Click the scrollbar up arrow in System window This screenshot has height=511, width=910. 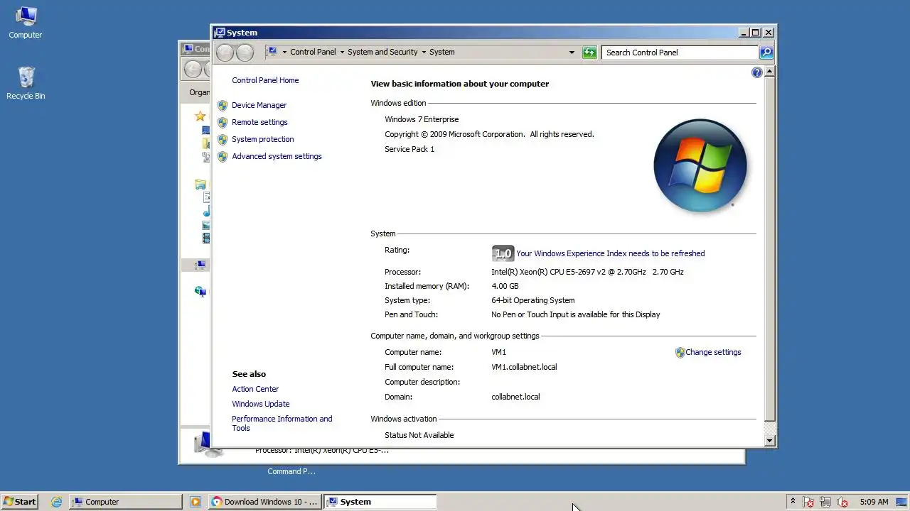click(x=769, y=72)
